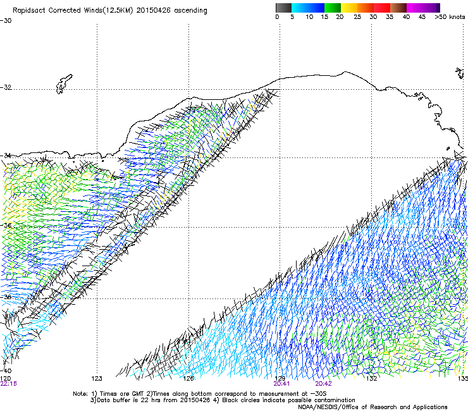468x411 pixels.
Task: Click the purple '22:16' time label
Action: click(x=8, y=384)
